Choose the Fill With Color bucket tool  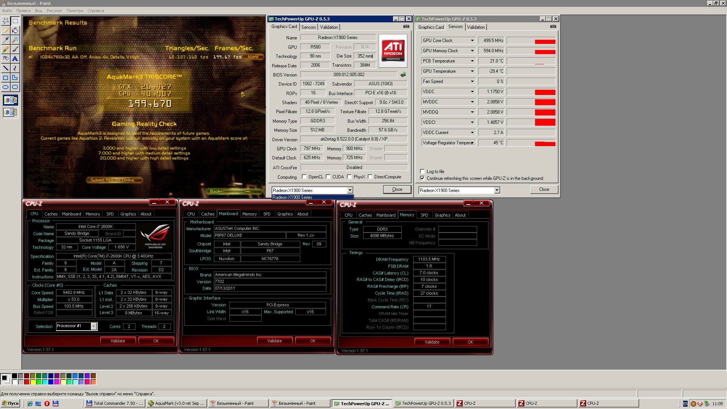(15, 30)
